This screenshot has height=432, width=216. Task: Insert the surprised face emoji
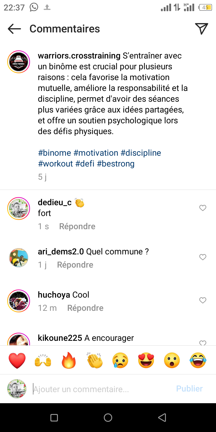point(172,360)
